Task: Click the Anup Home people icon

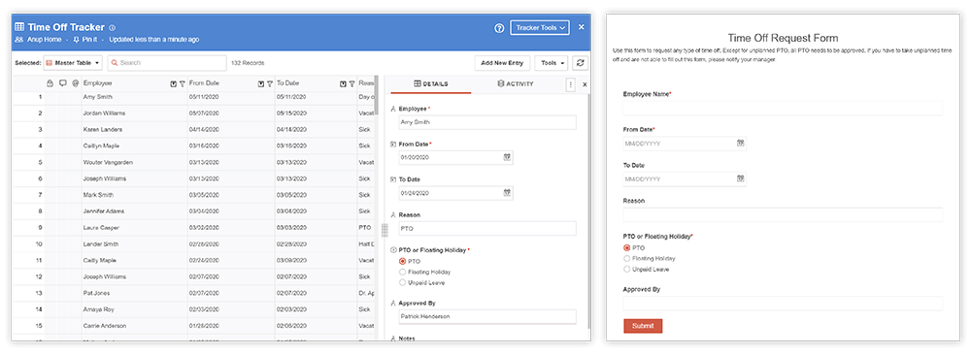Action: tap(19, 39)
